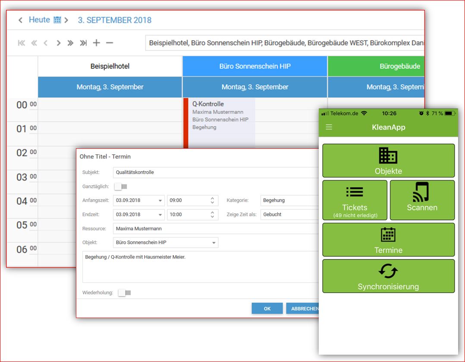
Task: Confirm appointment with OK button
Action: tap(267, 309)
